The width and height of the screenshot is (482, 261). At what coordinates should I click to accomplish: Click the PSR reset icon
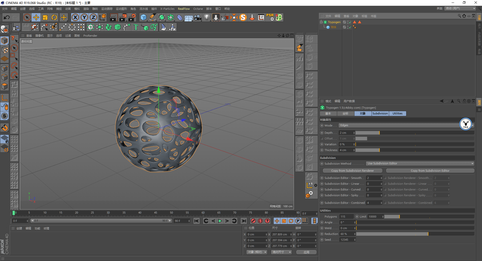(270, 17)
